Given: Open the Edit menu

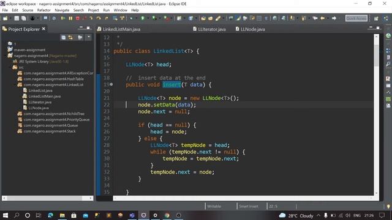Looking at the screenshot, I should point(15,10).
